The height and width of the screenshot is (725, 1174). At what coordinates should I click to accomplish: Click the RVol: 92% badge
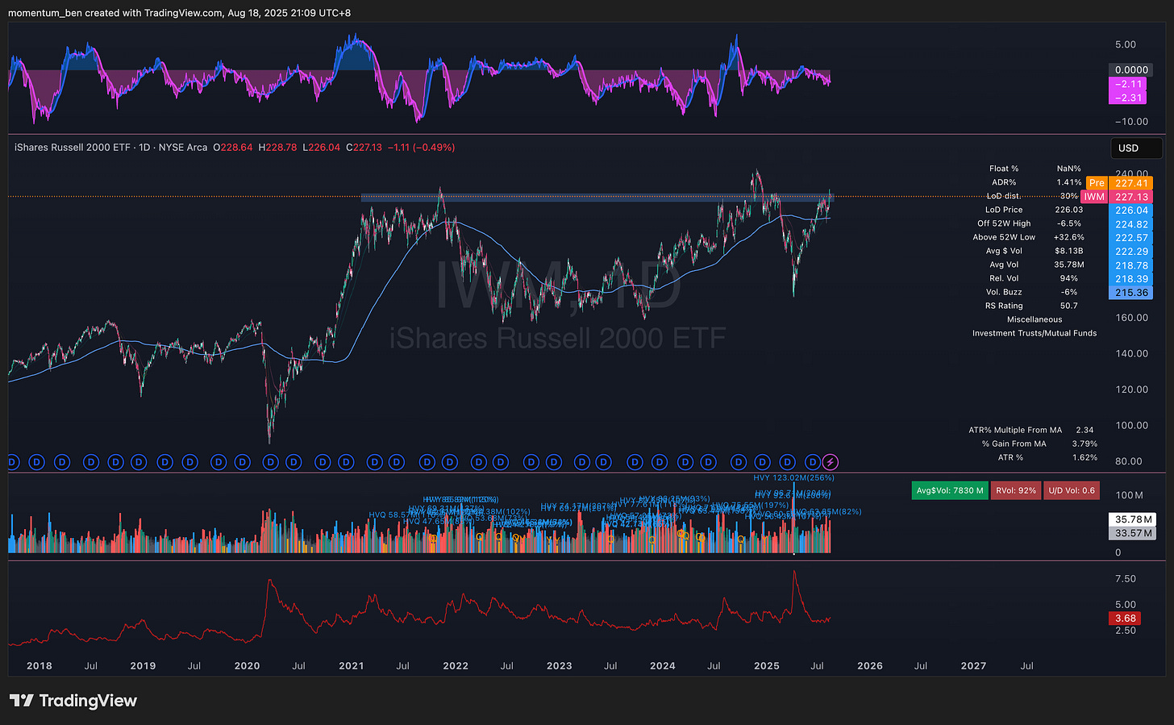coord(1015,490)
